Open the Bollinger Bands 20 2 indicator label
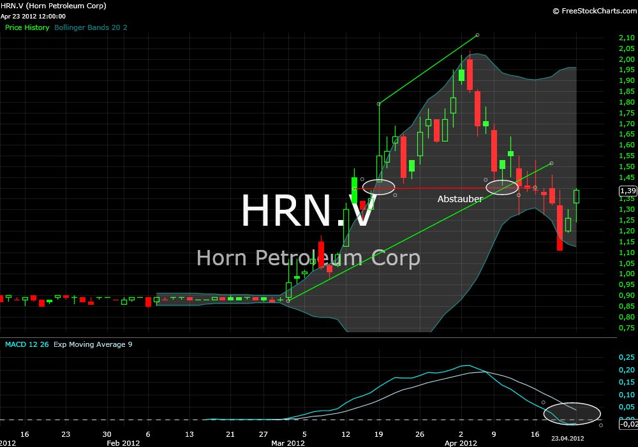Viewport: 638px width, 447px height. coord(91,27)
